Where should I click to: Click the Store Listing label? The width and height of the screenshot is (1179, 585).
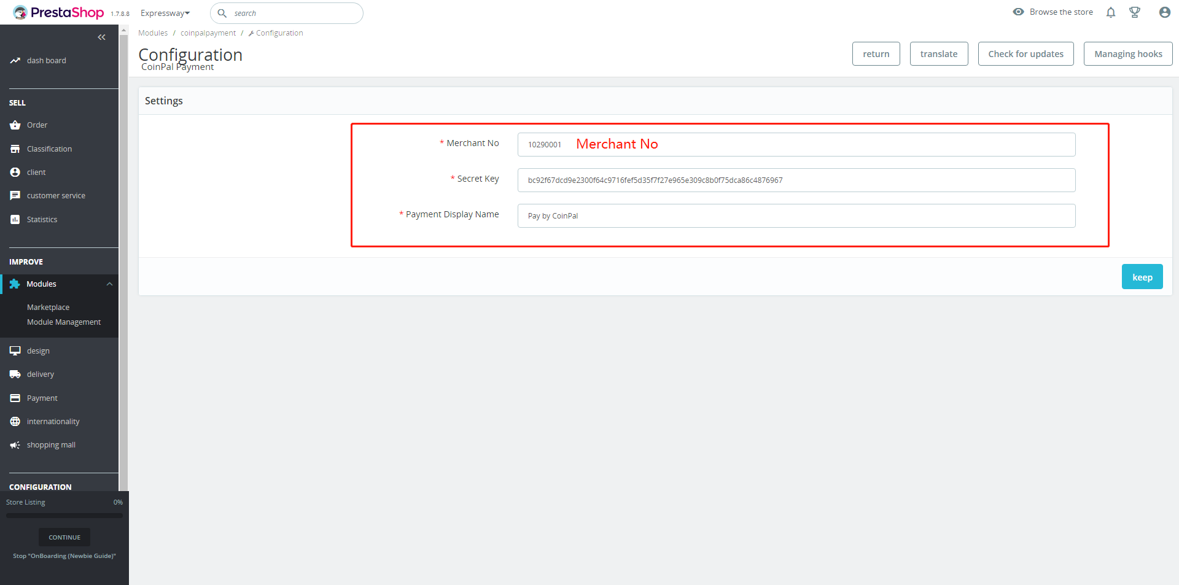tap(26, 502)
